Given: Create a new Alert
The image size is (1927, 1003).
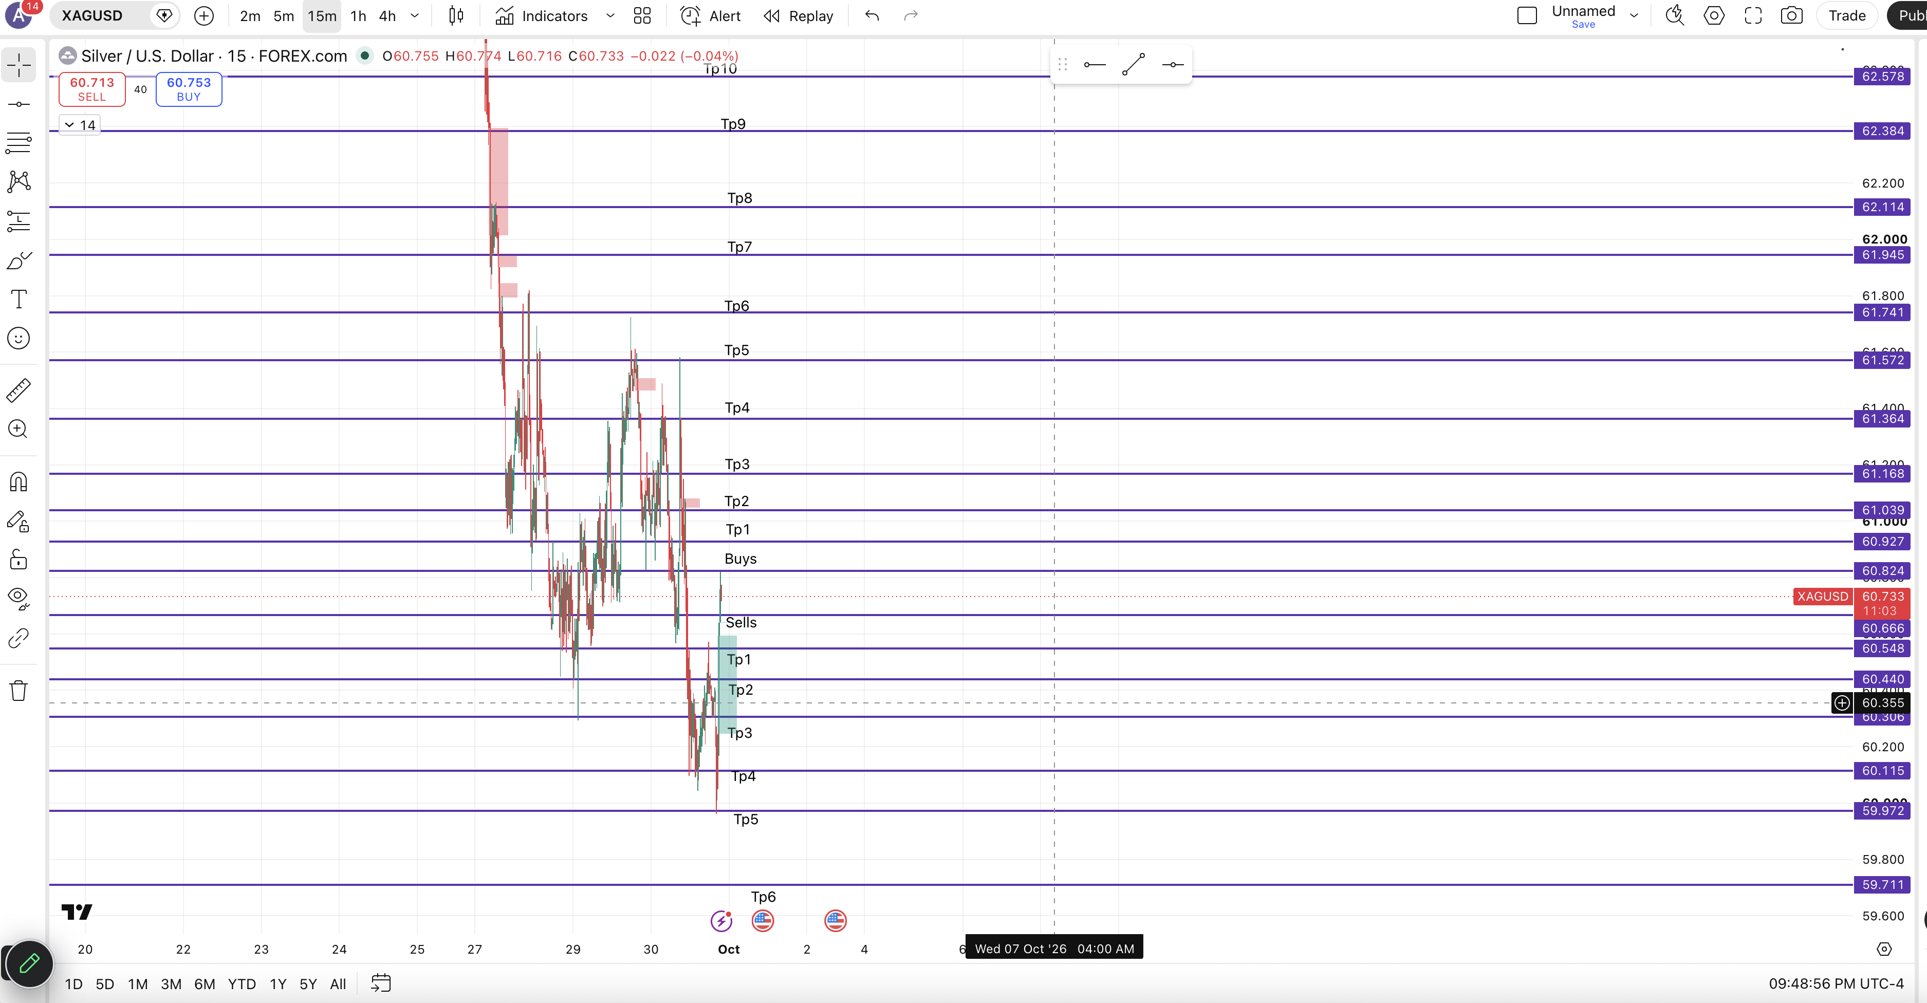Looking at the screenshot, I should tap(711, 16).
